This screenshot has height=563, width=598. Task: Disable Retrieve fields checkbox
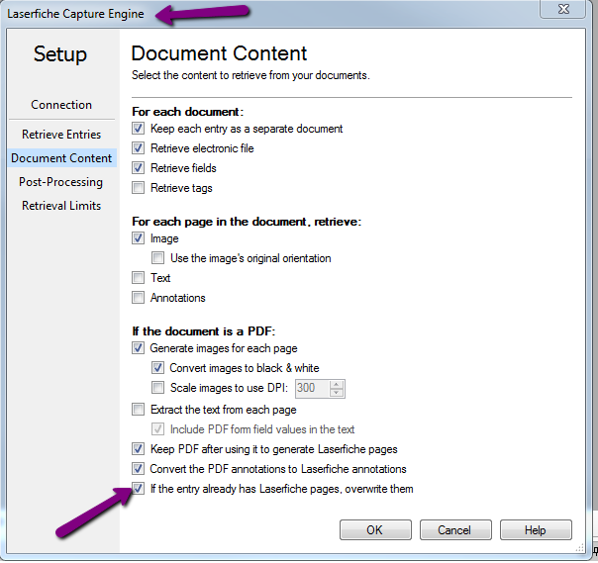138,168
